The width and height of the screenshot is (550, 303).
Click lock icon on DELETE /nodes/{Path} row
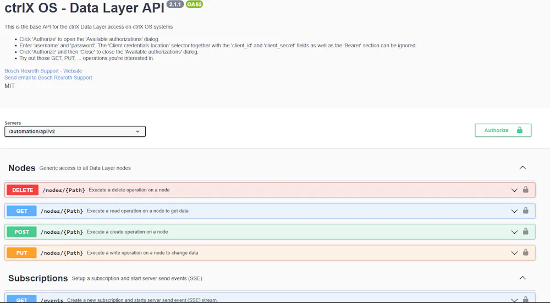pos(525,190)
